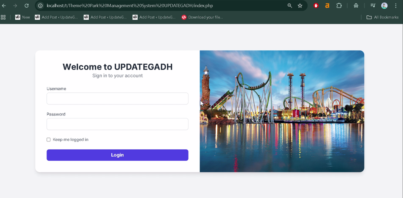
Task: Open the Extensions puzzle piece icon
Action: [x=339, y=5]
